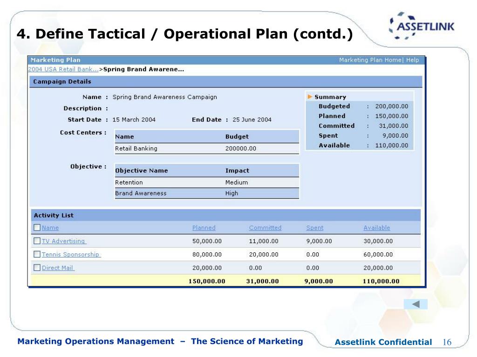Click Tennis Sponsorship available amount 60,000.00
The height and width of the screenshot is (357, 477).
tap(378, 254)
